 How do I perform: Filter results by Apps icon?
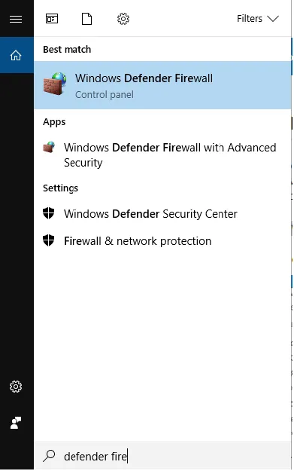pyautogui.click(x=52, y=19)
